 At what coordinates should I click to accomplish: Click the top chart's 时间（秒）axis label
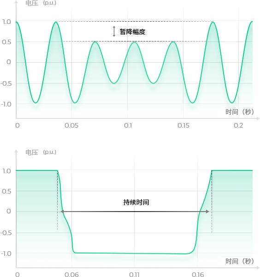[x=240, y=112]
